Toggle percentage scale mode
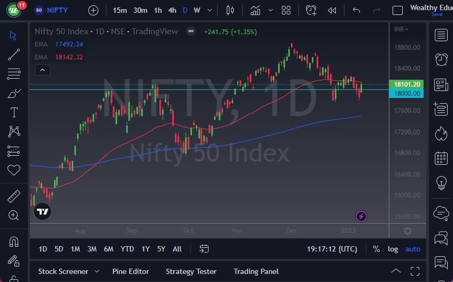 (x=376, y=249)
